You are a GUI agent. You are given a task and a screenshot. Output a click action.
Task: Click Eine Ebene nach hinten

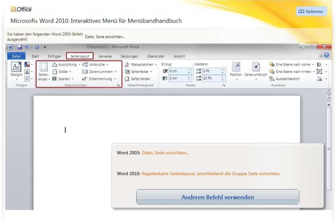pyautogui.click(x=290, y=72)
